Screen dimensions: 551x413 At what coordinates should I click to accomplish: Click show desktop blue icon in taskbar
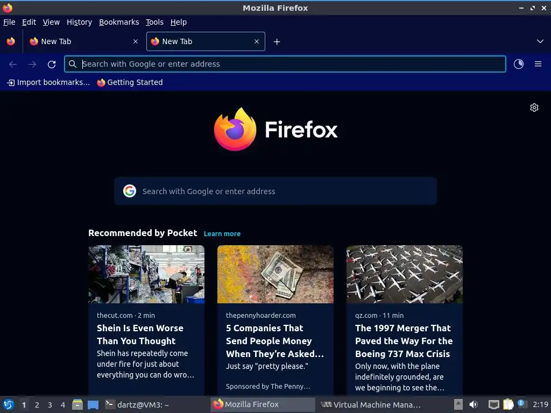tap(93, 405)
